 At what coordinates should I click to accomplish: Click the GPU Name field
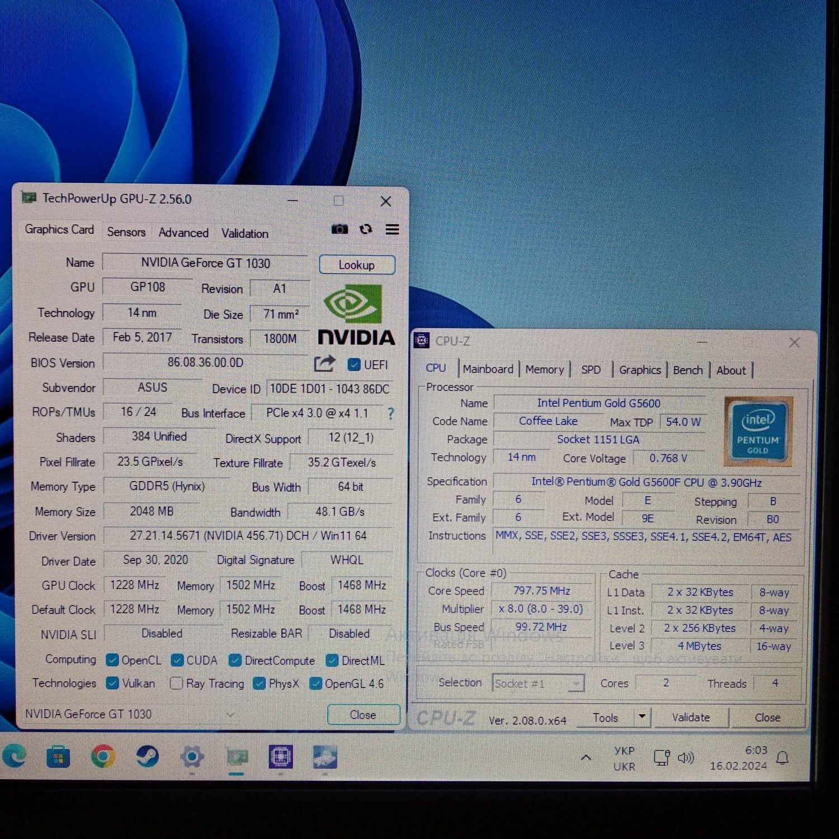click(x=205, y=263)
